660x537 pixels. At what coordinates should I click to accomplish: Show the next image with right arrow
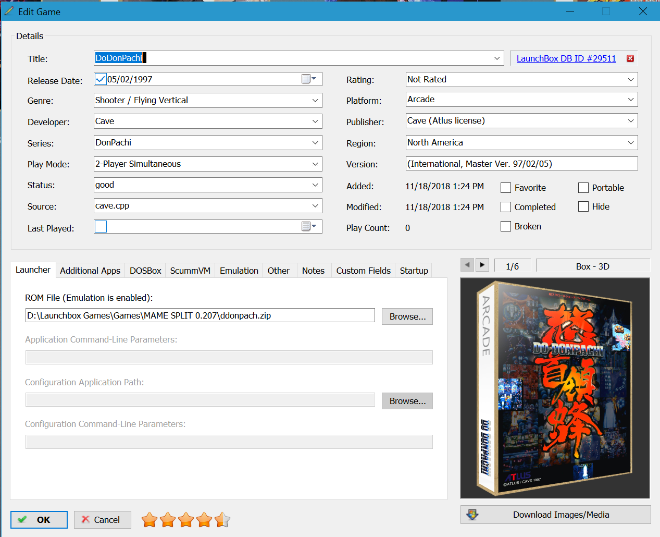482,265
